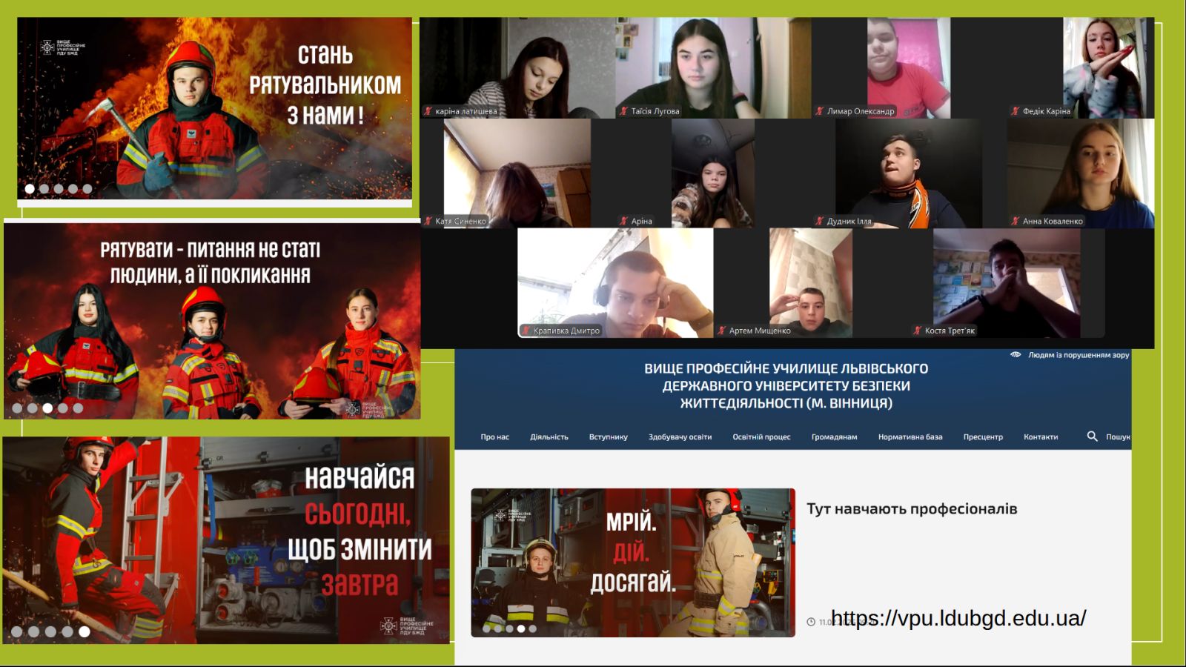Click muted mic icon beside Катя Синенко
The height and width of the screenshot is (667, 1186).
(428, 221)
